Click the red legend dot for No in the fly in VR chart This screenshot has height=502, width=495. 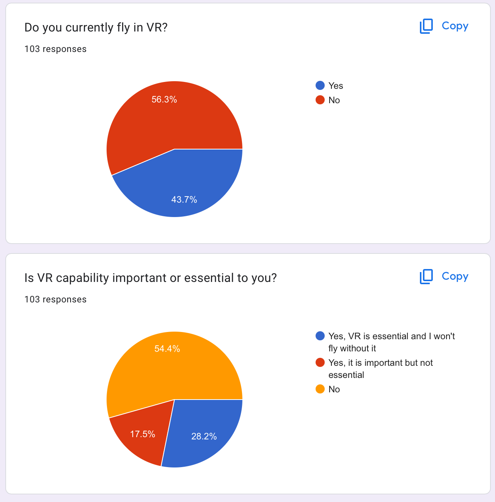pos(320,100)
